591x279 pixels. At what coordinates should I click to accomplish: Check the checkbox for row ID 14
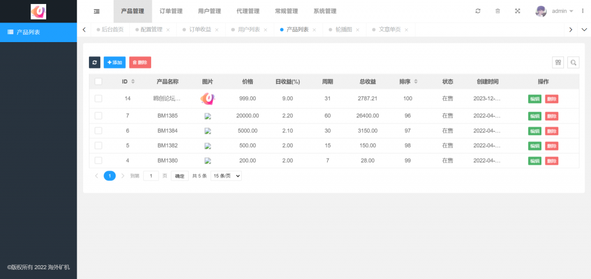pos(98,99)
